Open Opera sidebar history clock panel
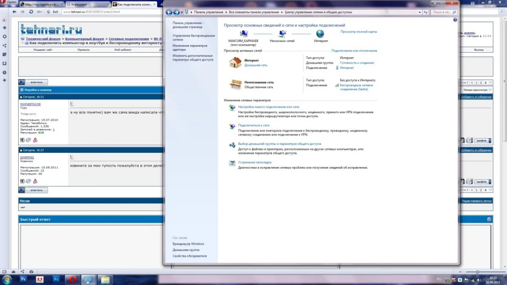Viewport: 507px width, 285px height. pyautogui.click(x=4, y=72)
